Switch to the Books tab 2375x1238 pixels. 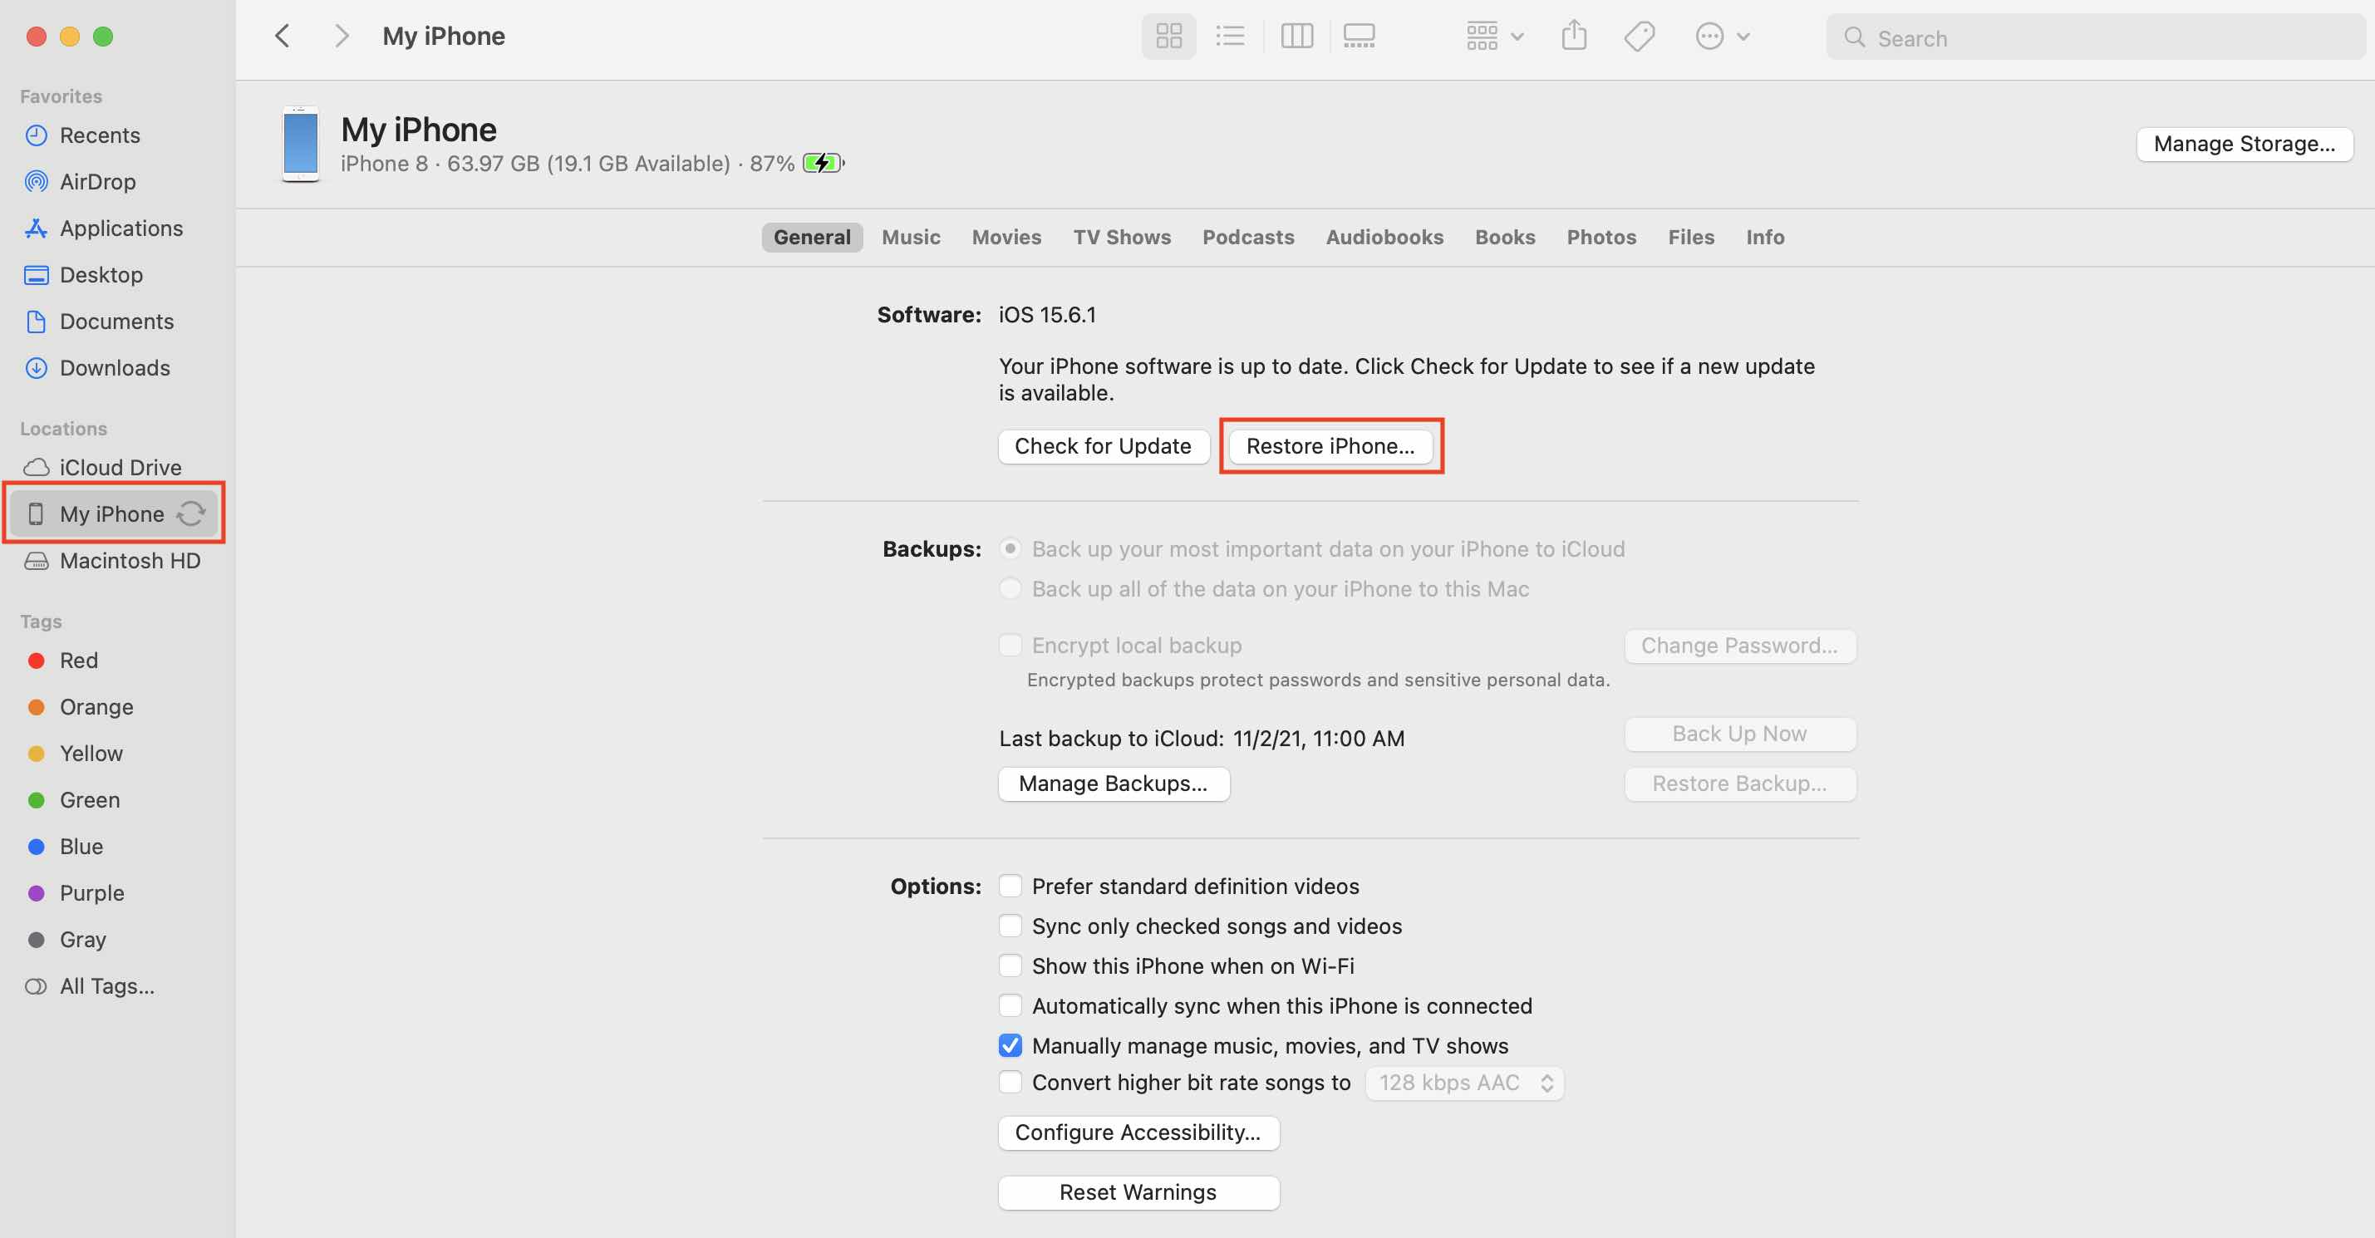(x=1505, y=237)
